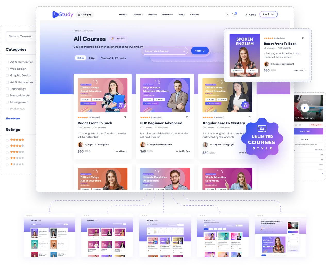Open the Elements dropdown menu
Image resolution: width=326 pixels, height=266 pixels.
(x=167, y=15)
